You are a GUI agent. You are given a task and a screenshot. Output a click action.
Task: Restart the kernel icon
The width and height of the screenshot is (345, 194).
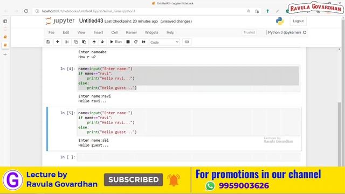pos(136,42)
